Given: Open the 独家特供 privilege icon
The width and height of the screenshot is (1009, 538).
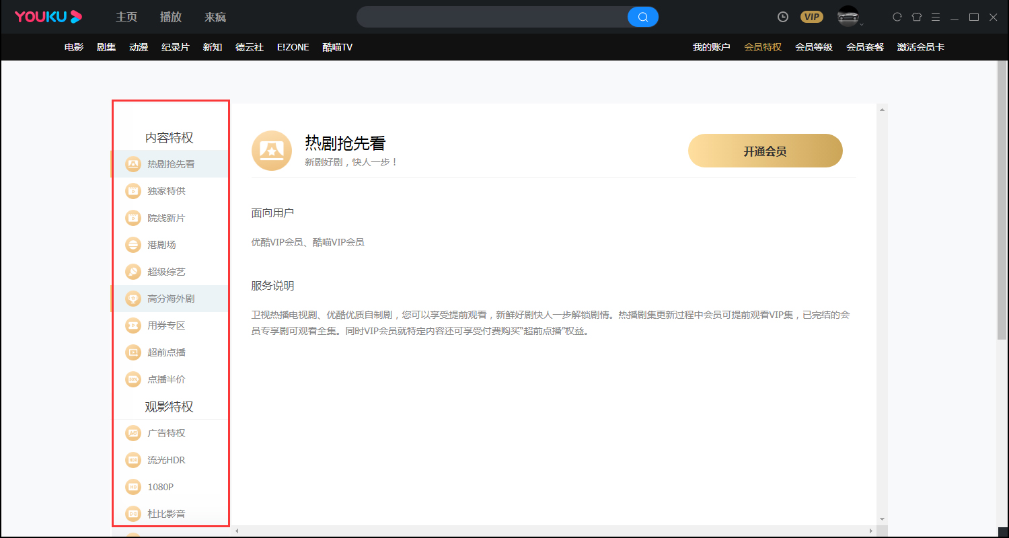Looking at the screenshot, I should pos(133,190).
